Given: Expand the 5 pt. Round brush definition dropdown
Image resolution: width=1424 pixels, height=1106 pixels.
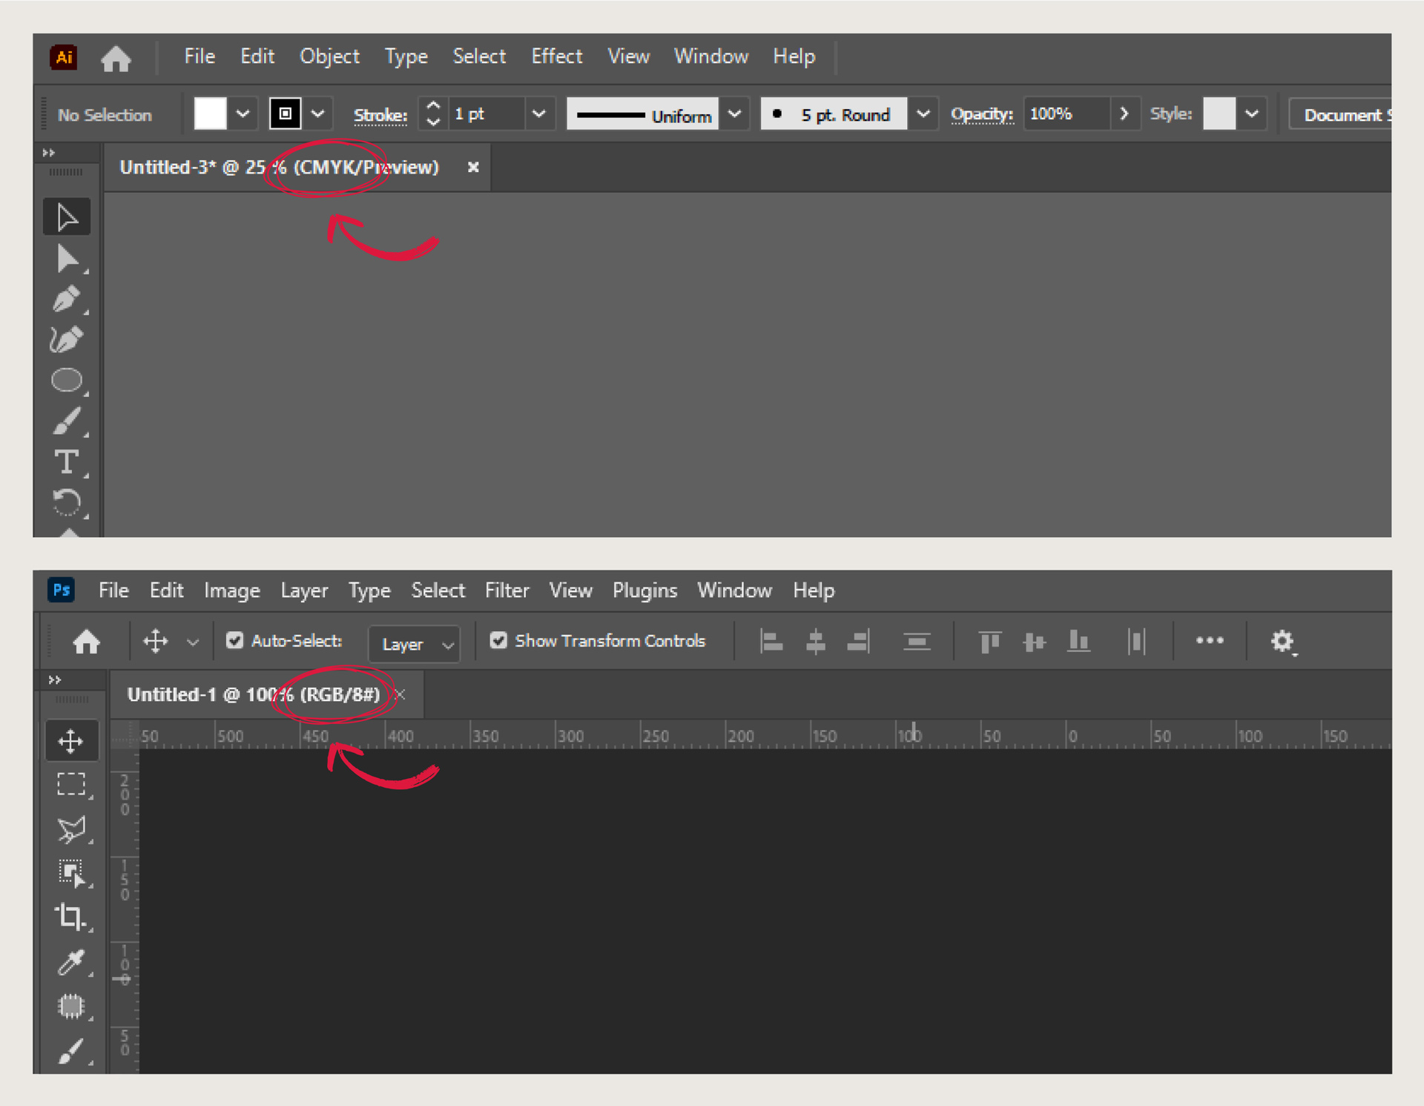Looking at the screenshot, I should tap(923, 113).
